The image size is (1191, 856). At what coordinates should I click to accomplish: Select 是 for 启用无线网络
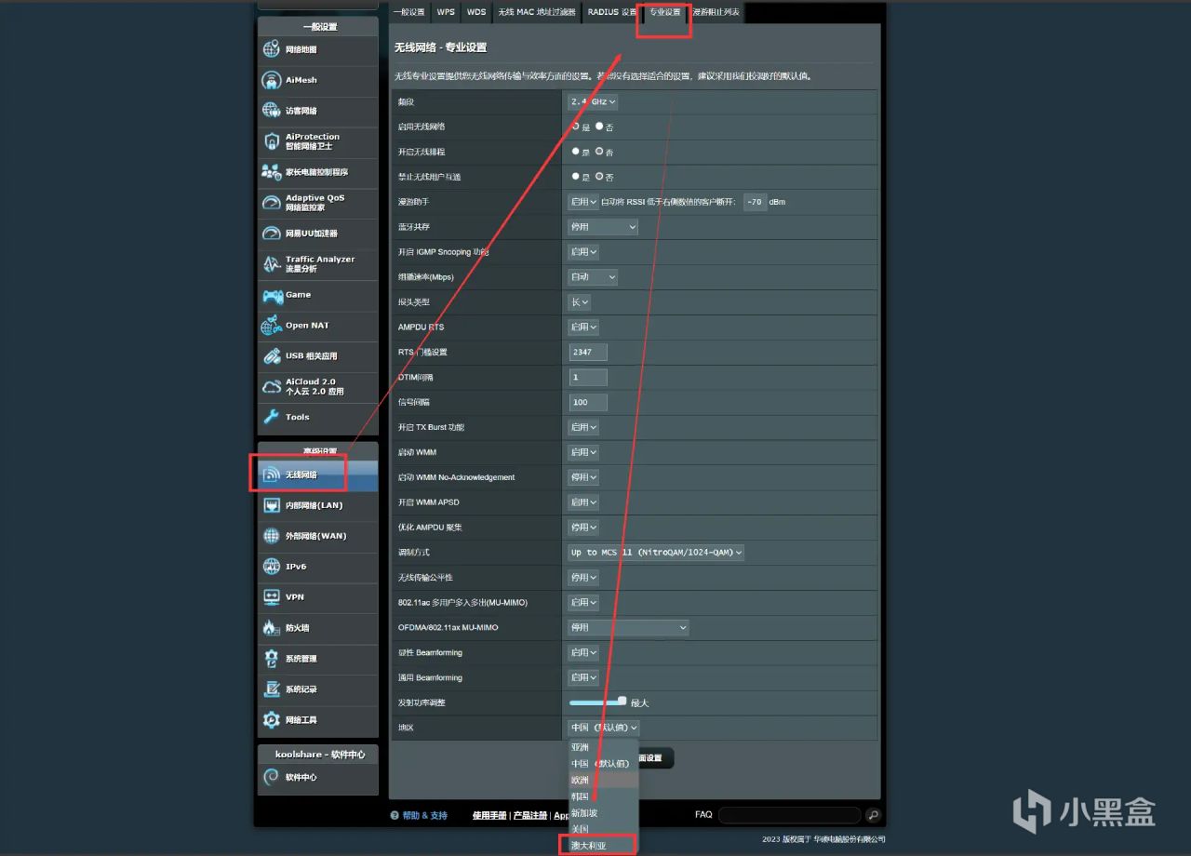click(x=576, y=126)
